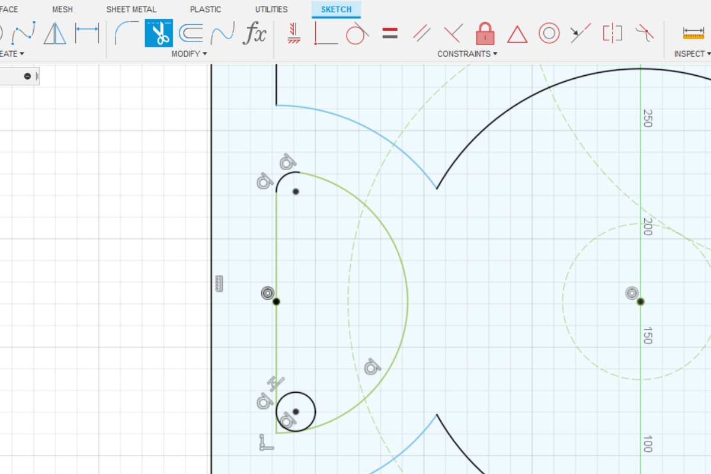Click tangent glyph inside the small circle
Image resolution: width=711 pixels, height=474 pixels.
click(x=288, y=421)
